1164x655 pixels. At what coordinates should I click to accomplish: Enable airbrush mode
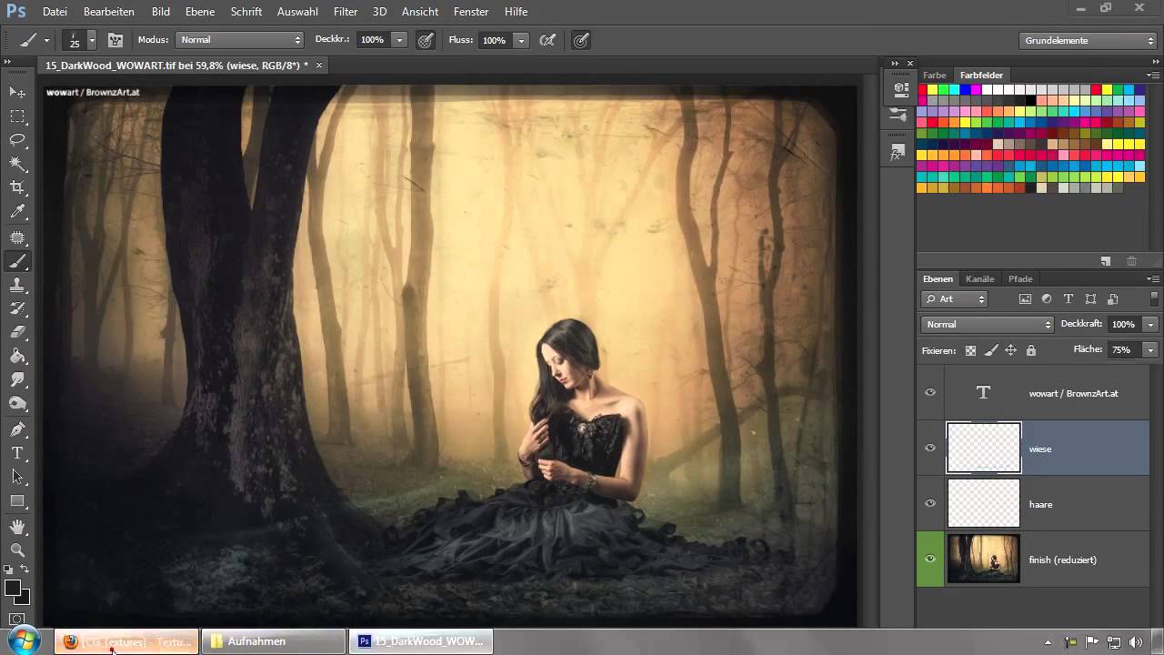click(x=547, y=40)
